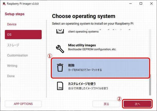Viewport: 157px width, 111px height.
Task: Choose the カスタムイメージを使う option
Action: click(x=100, y=86)
